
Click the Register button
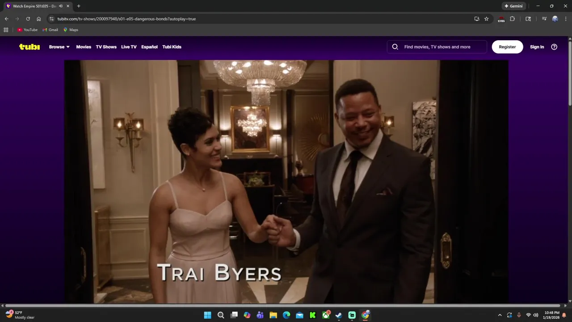click(507, 47)
